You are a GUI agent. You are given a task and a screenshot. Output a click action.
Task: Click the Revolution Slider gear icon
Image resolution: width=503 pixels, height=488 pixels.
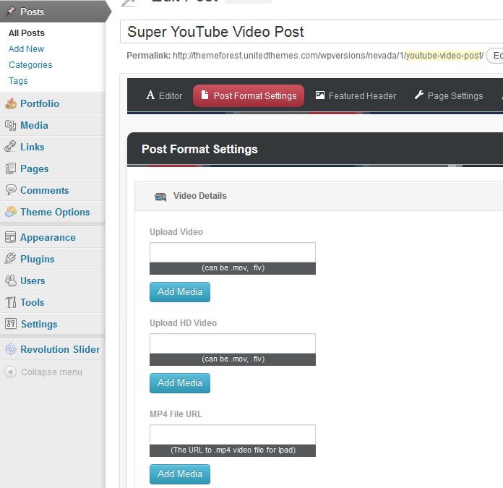pos(10,349)
